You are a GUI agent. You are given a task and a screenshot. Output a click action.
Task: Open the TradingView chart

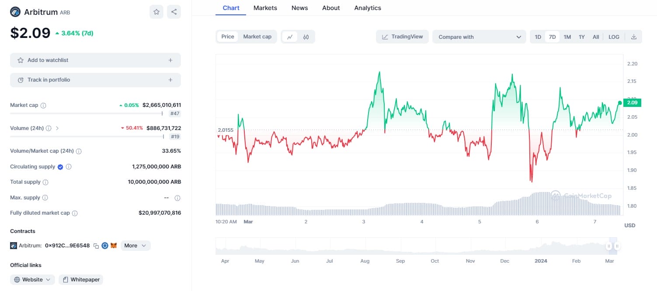pos(403,37)
